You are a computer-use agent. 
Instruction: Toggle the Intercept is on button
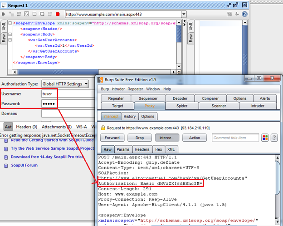[166, 138]
